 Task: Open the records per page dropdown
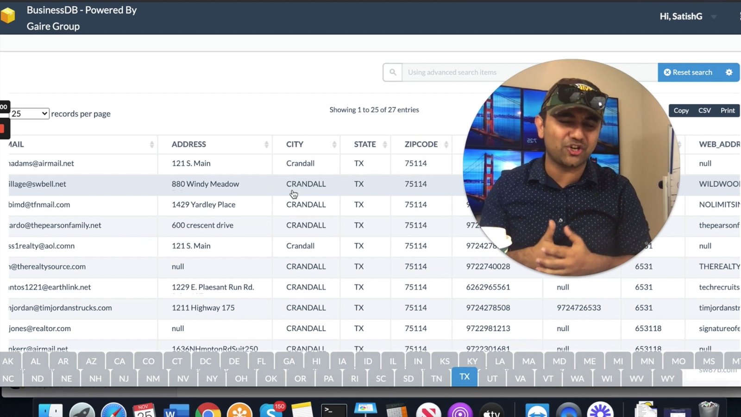pos(30,114)
